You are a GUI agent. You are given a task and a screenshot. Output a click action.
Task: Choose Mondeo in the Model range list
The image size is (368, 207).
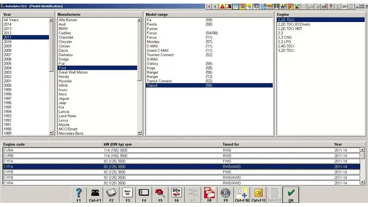[154, 42]
